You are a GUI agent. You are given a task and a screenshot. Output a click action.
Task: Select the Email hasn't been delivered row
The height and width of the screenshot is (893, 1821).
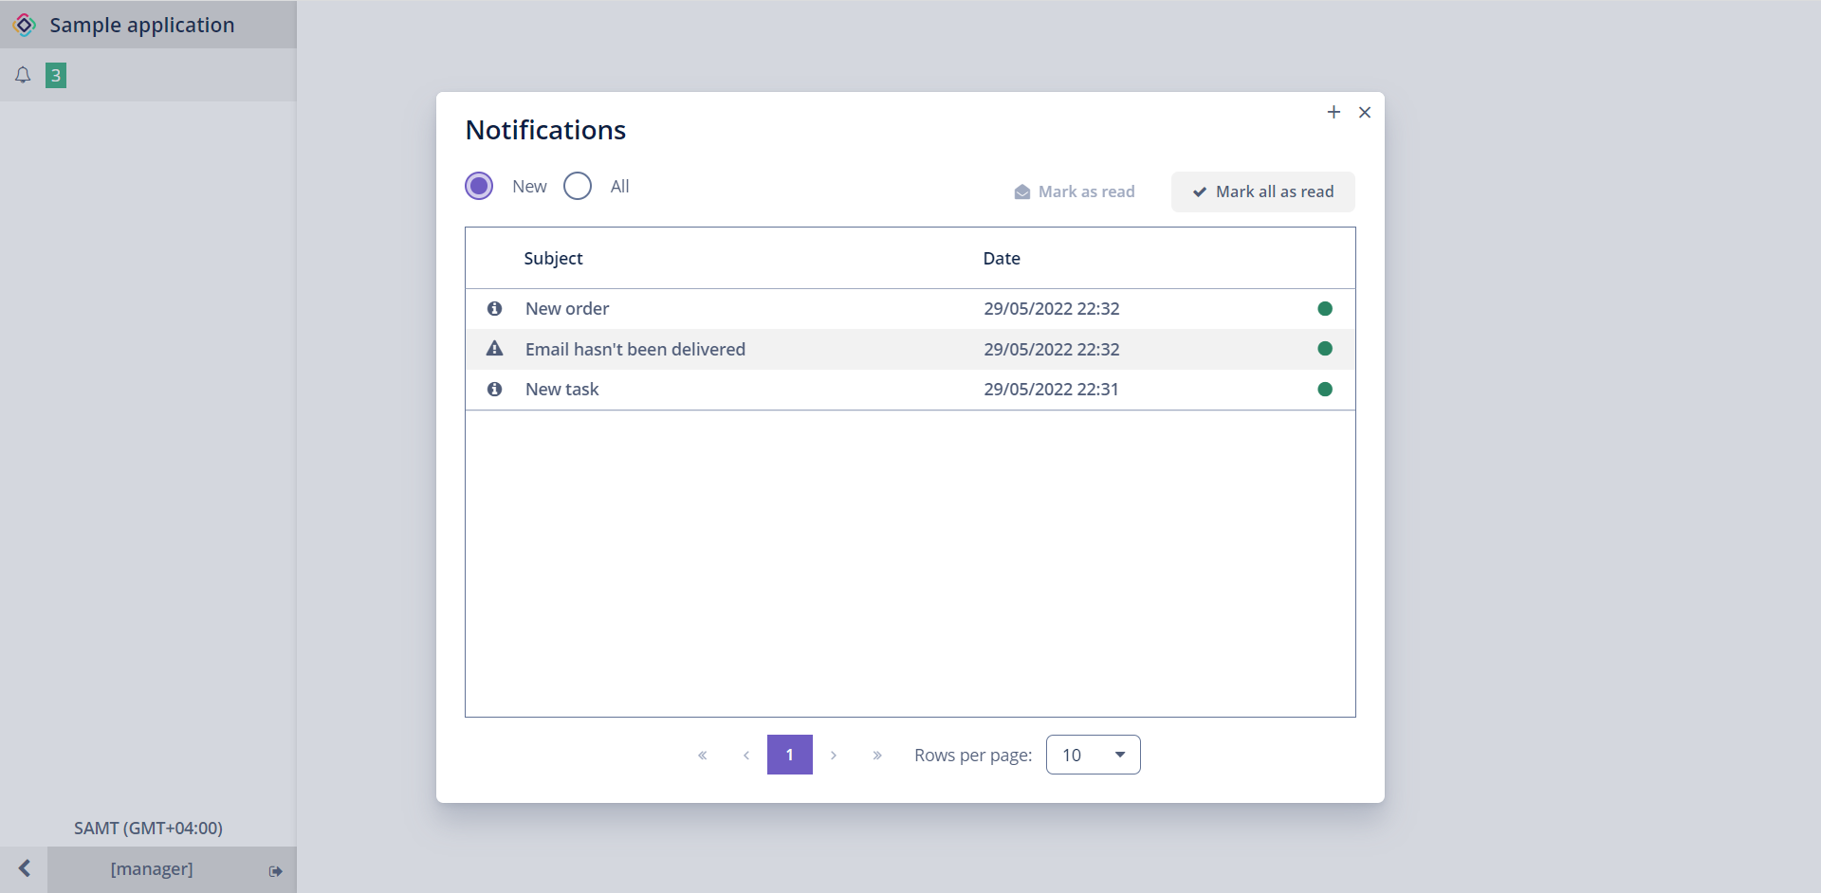(x=635, y=349)
